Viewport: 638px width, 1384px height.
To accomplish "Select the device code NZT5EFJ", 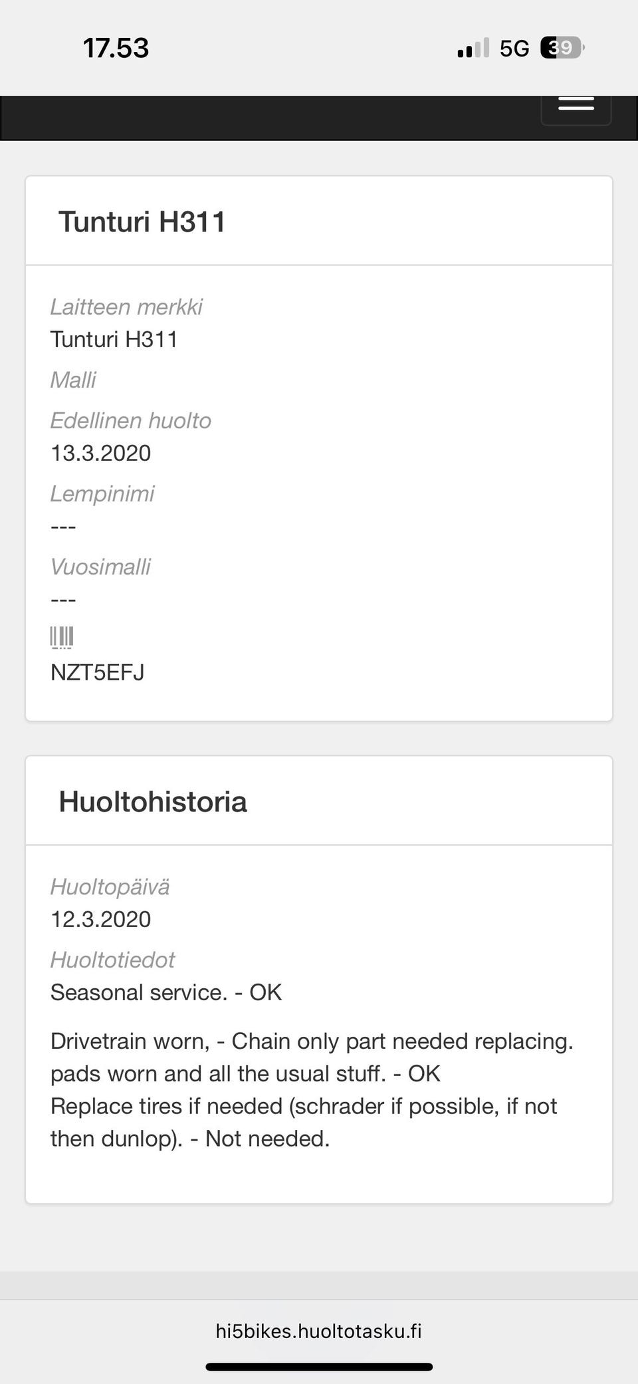I will (x=98, y=672).
